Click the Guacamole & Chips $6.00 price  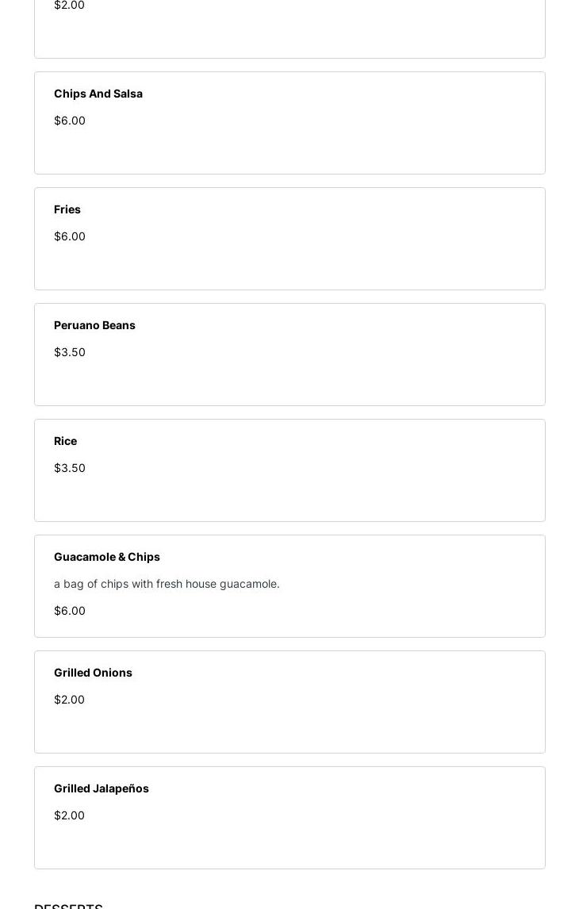pyautogui.click(x=70, y=611)
